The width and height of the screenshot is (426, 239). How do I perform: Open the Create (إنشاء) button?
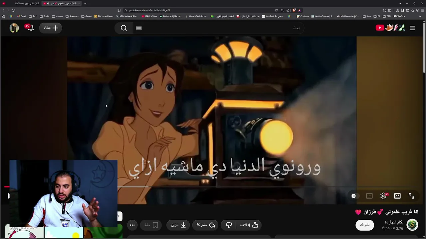pos(51,28)
